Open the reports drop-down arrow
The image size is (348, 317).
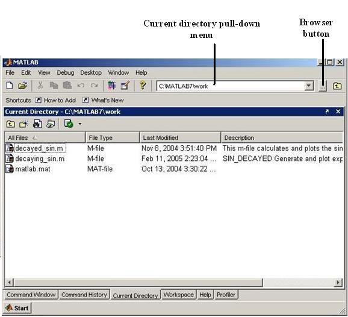point(80,124)
